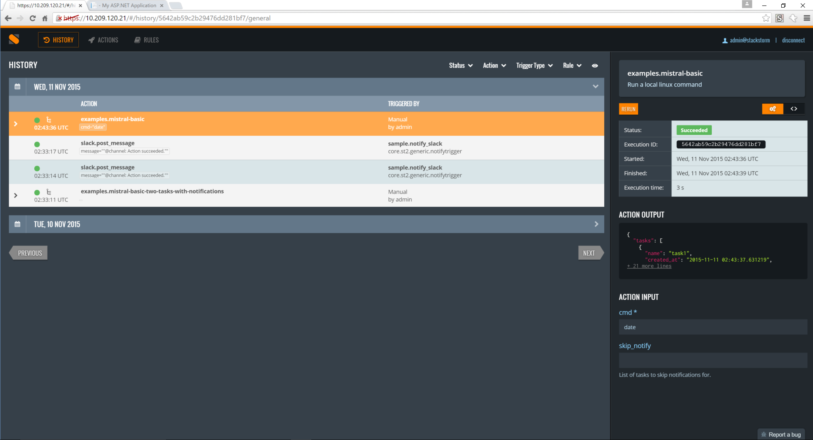Click the bug icon in Report a bug
The image size is (813, 440).
[764, 434]
